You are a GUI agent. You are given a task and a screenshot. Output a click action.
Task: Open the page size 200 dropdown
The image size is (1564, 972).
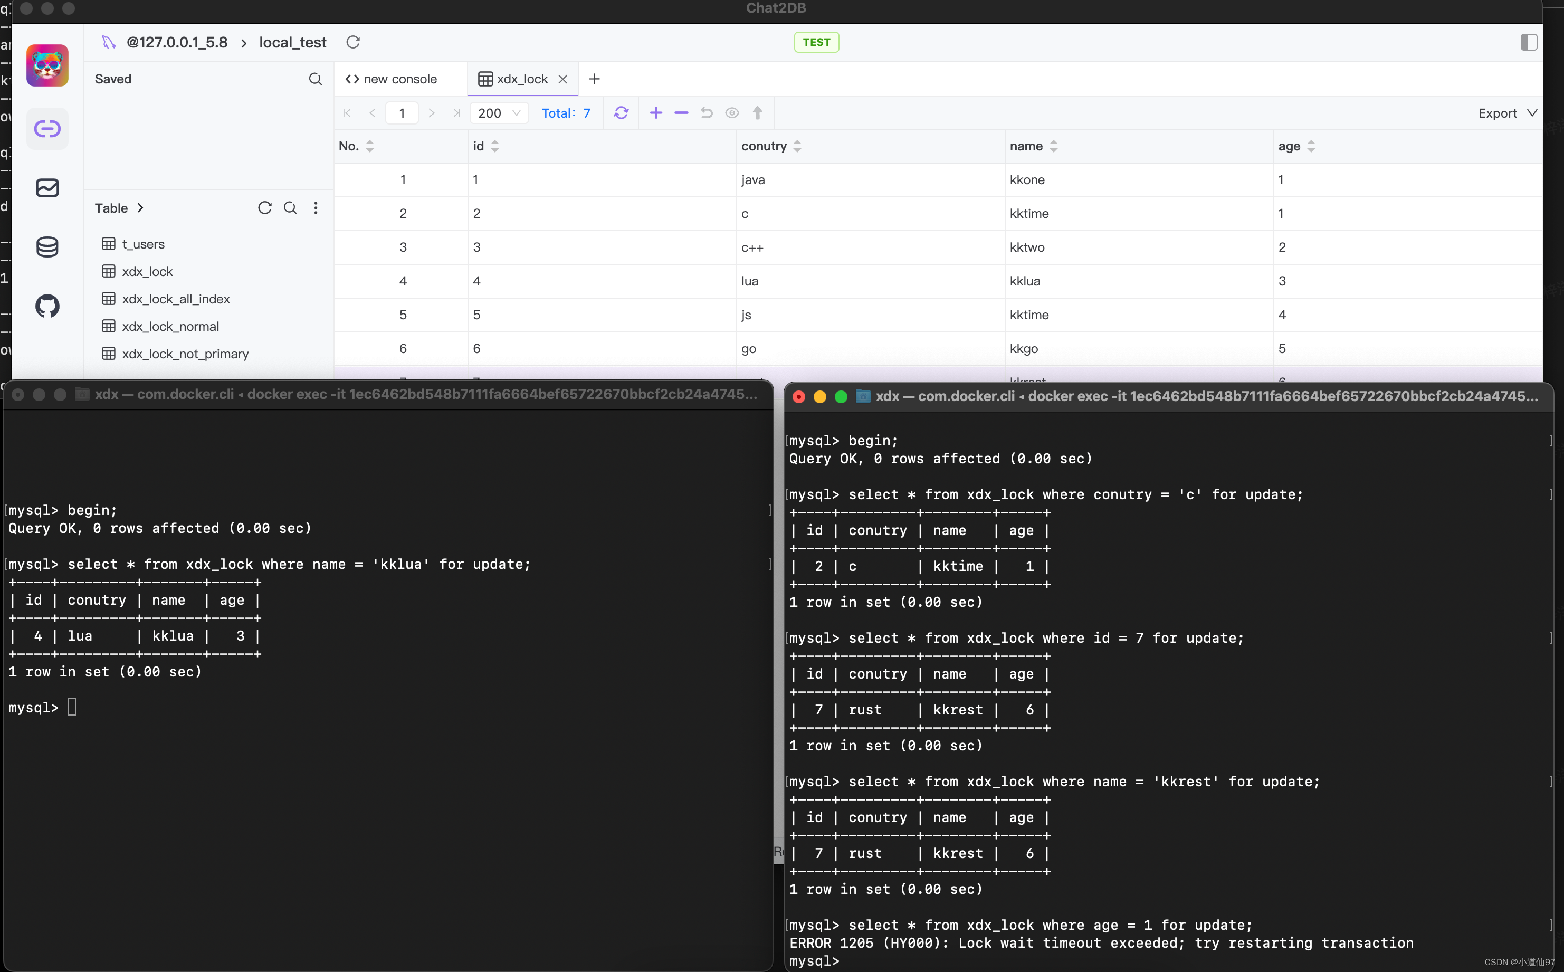click(499, 113)
